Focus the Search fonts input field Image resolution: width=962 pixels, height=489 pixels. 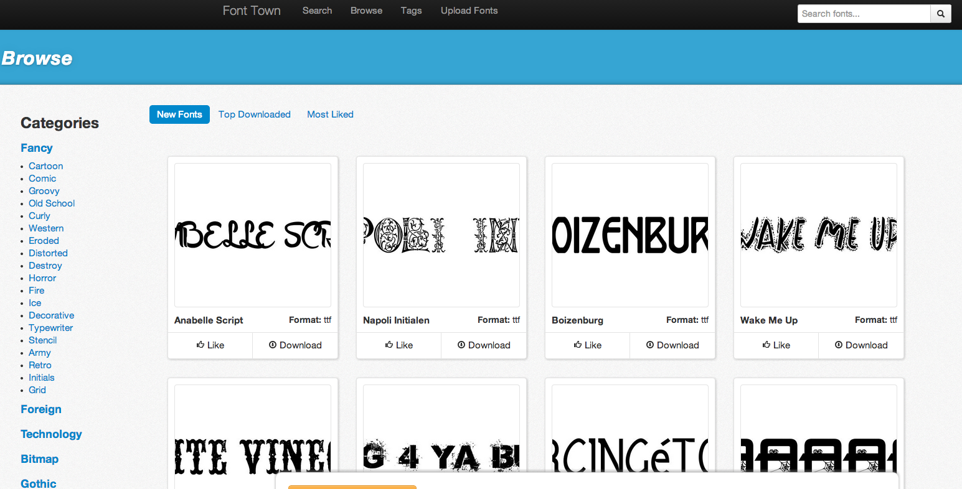point(864,14)
